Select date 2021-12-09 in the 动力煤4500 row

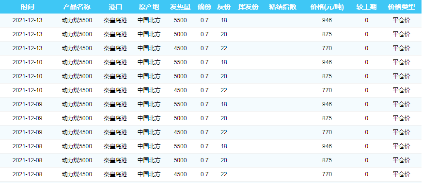28,132
